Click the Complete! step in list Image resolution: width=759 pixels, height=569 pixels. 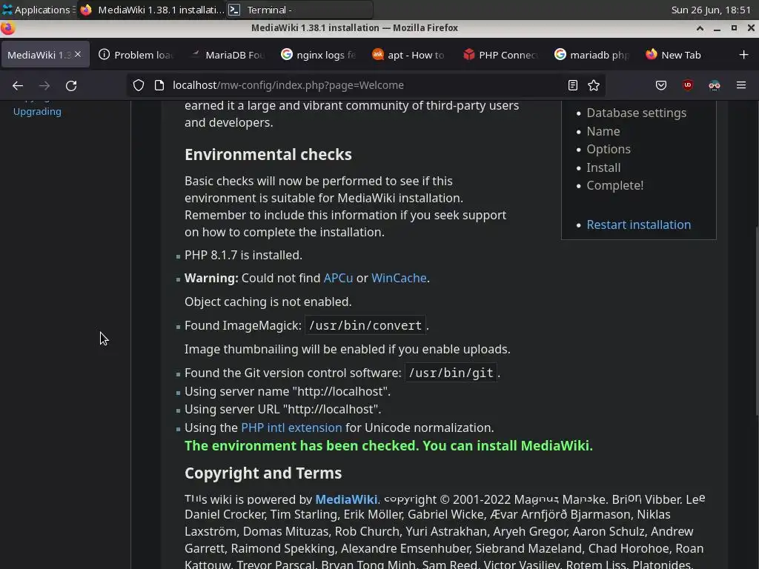(x=614, y=185)
